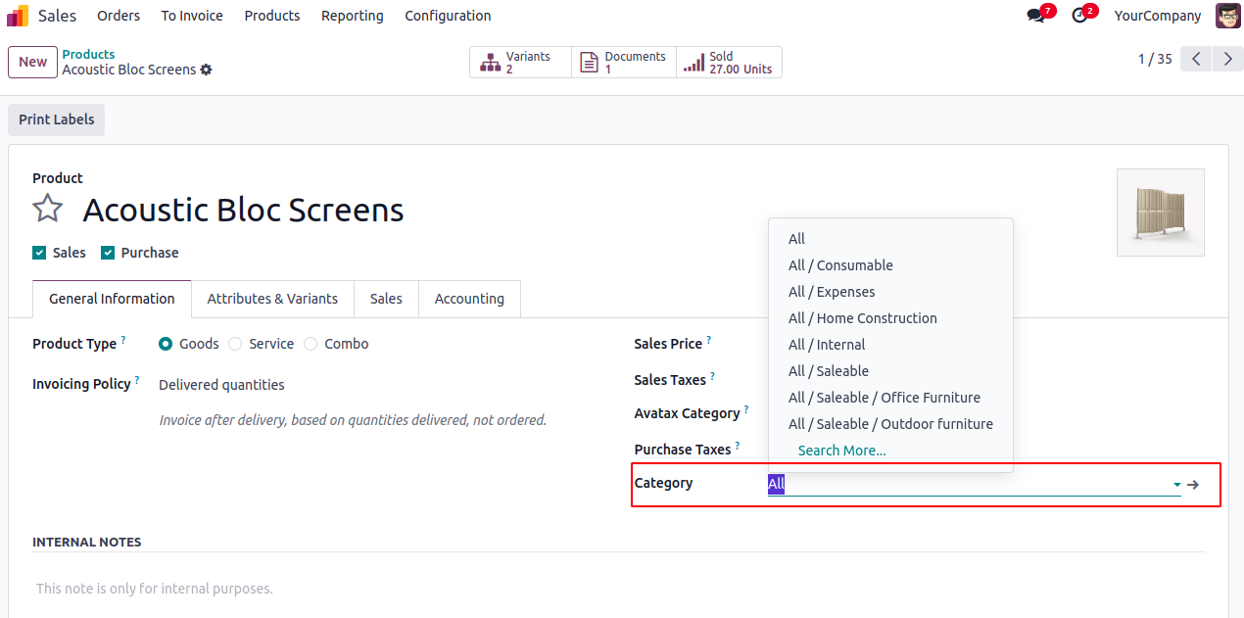This screenshot has height=618, width=1244.
Task: Open Category internal link arrow icon
Action: point(1193,485)
